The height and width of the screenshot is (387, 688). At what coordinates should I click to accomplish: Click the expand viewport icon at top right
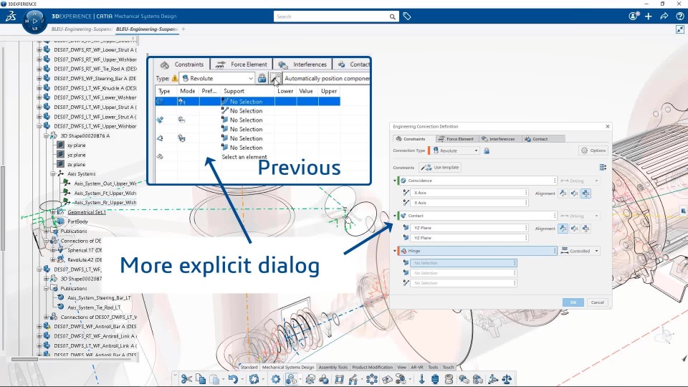(x=680, y=29)
